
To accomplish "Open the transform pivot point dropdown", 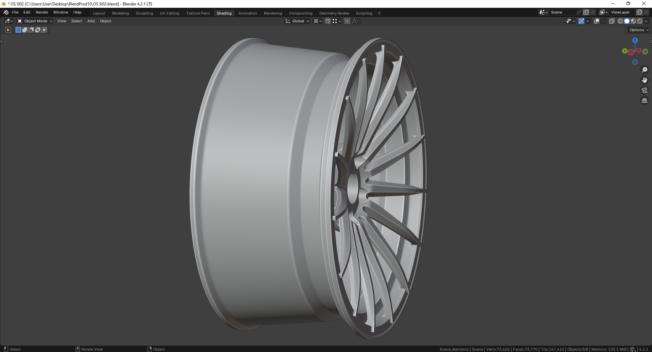I will (318, 21).
